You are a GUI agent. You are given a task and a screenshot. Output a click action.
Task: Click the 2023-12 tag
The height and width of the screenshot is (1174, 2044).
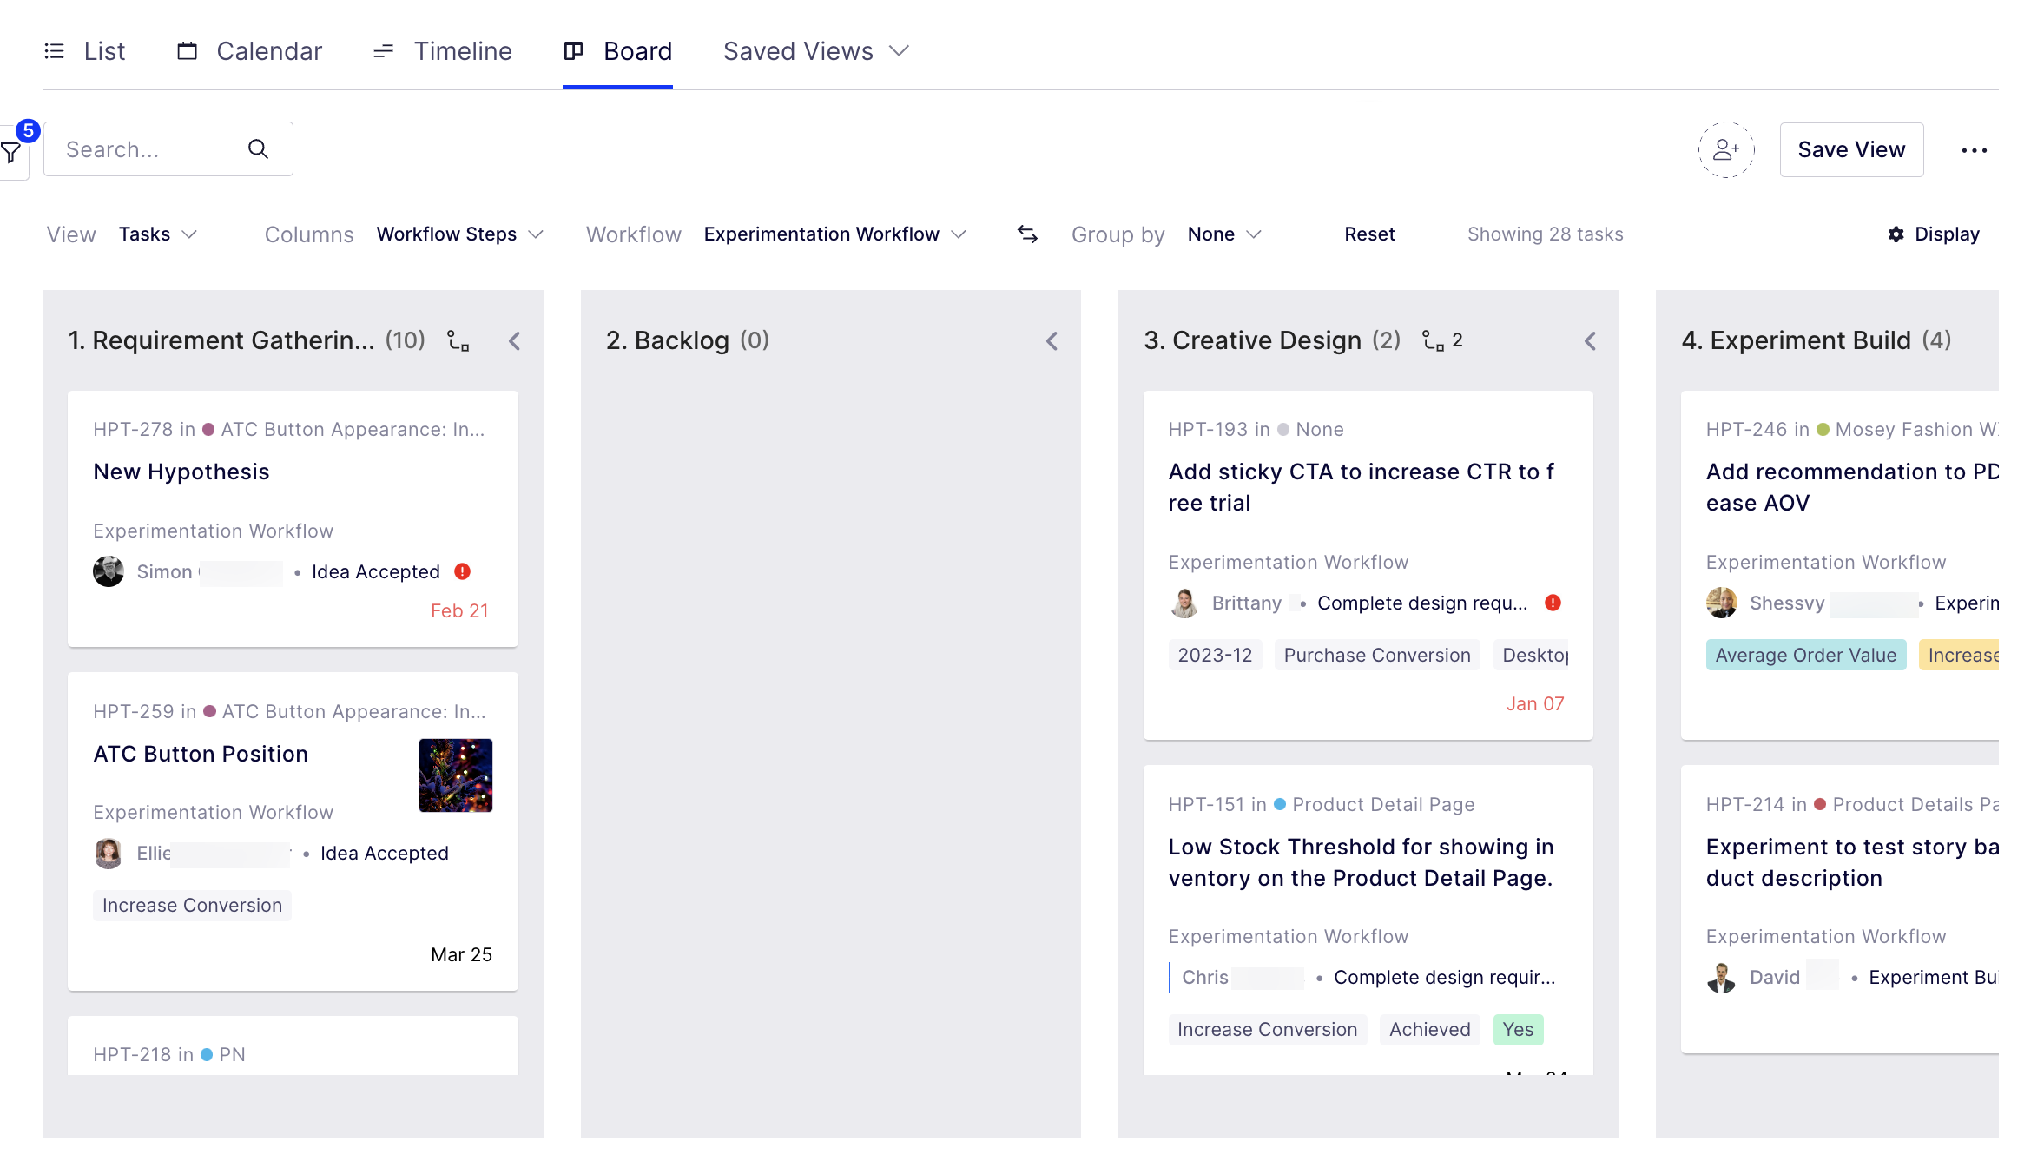pos(1215,656)
